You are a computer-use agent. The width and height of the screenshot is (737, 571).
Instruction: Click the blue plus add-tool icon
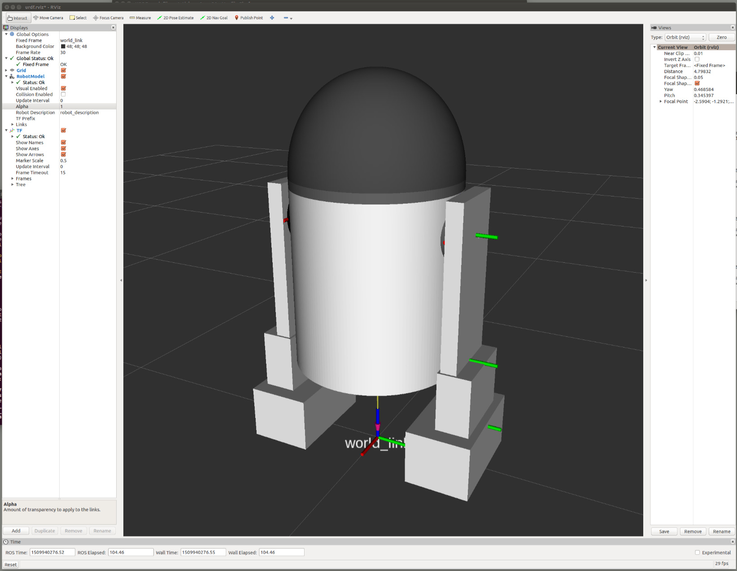click(x=272, y=18)
